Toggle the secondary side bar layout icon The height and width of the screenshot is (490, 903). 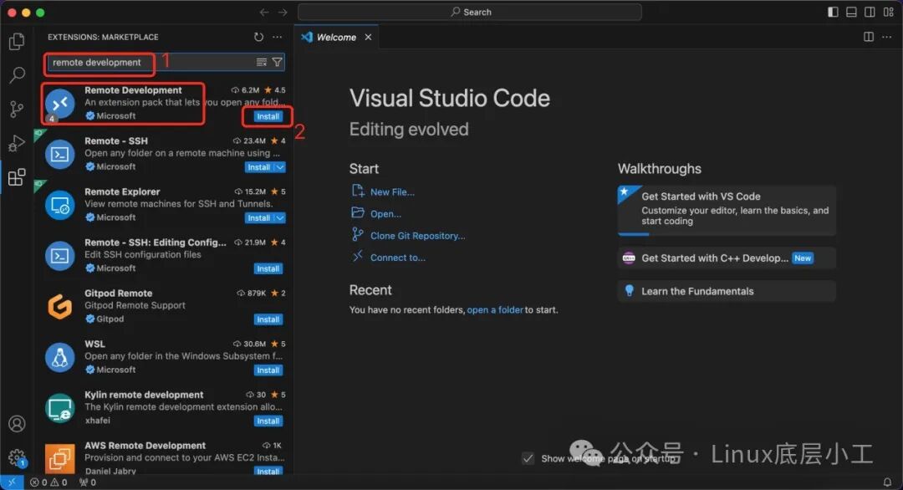[870, 12]
